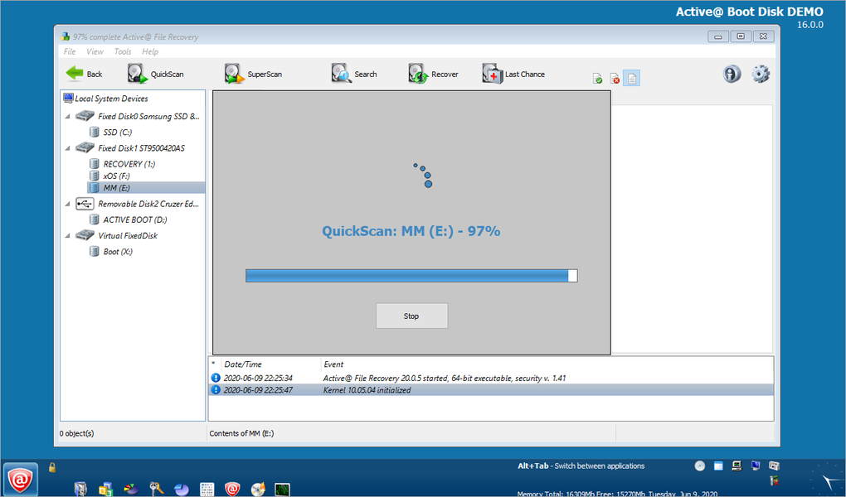The height and width of the screenshot is (497, 846).
Task: Select the SSD (C:) volume
Action: click(x=110, y=132)
